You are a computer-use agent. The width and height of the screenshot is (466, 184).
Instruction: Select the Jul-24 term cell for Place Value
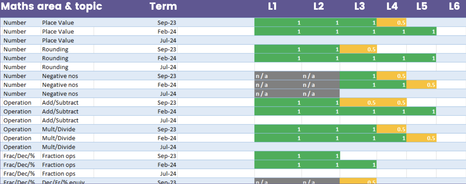pyautogui.click(x=168, y=41)
